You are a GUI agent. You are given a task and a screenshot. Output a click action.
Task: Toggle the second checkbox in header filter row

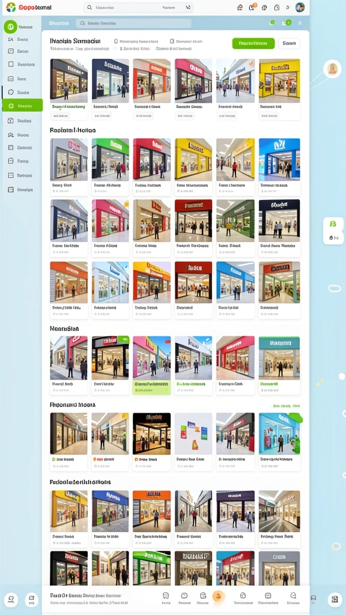point(172,41)
